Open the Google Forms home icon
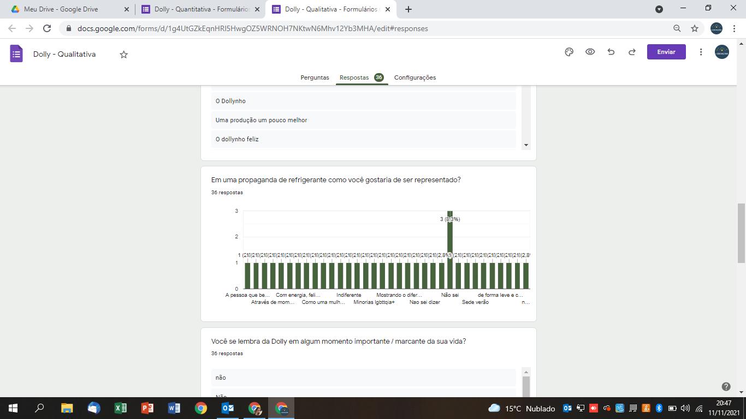 pos(16,54)
